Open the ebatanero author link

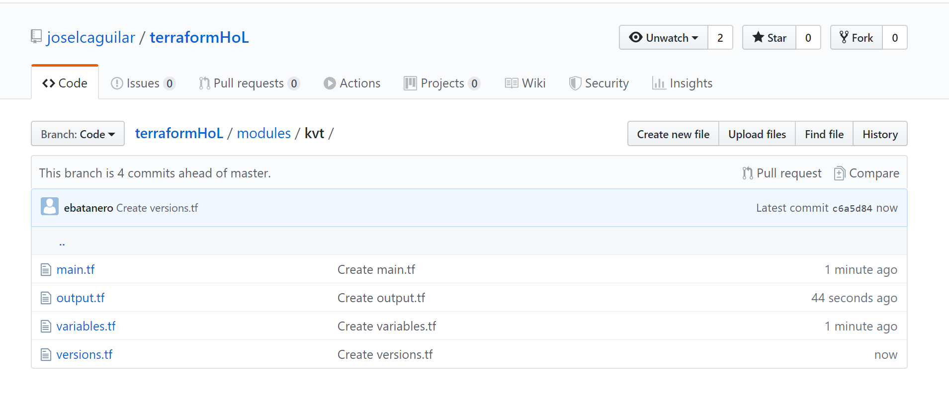(88, 208)
